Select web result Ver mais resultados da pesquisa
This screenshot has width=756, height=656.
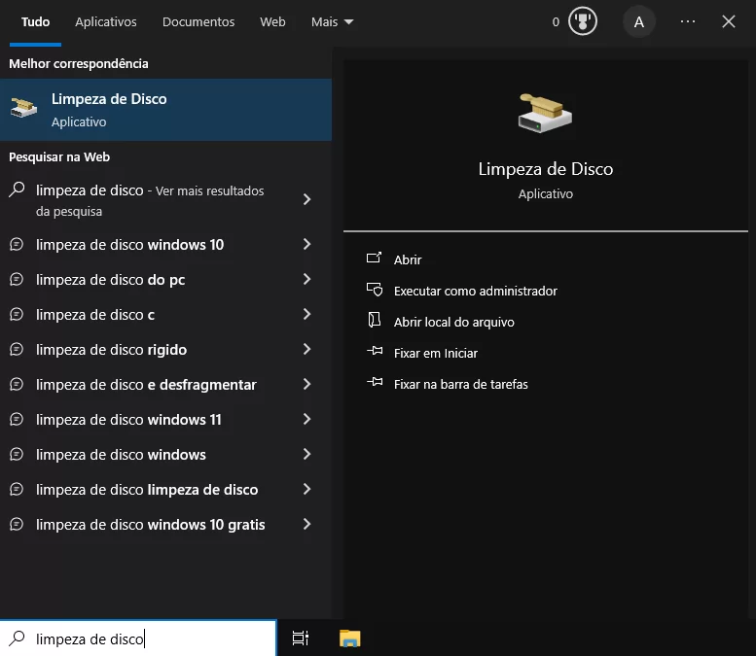(x=165, y=200)
